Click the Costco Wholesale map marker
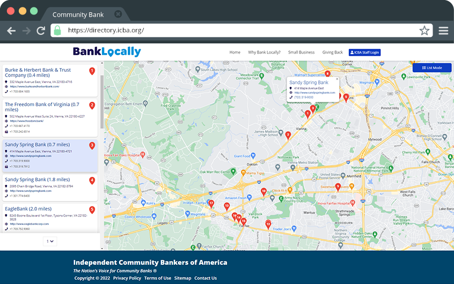 154,216
